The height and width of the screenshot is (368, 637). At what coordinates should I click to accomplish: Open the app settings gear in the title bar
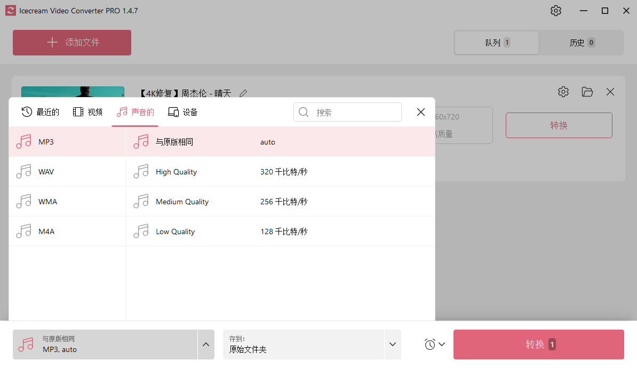555,10
